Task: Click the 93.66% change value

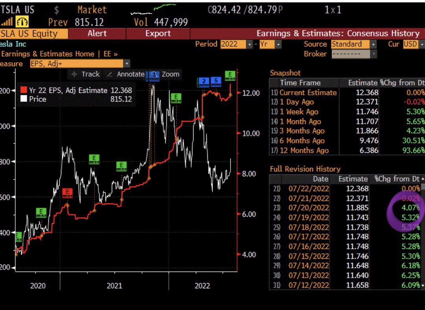Action: 414,150
